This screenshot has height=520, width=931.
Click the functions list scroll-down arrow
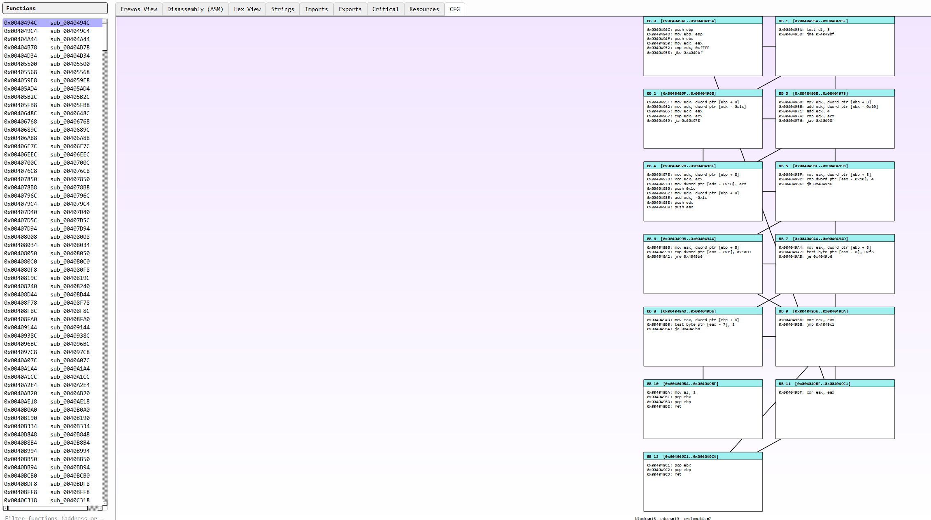[x=105, y=503]
